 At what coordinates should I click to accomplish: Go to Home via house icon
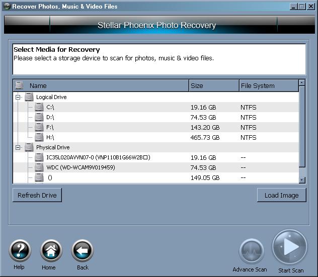(x=51, y=251)
